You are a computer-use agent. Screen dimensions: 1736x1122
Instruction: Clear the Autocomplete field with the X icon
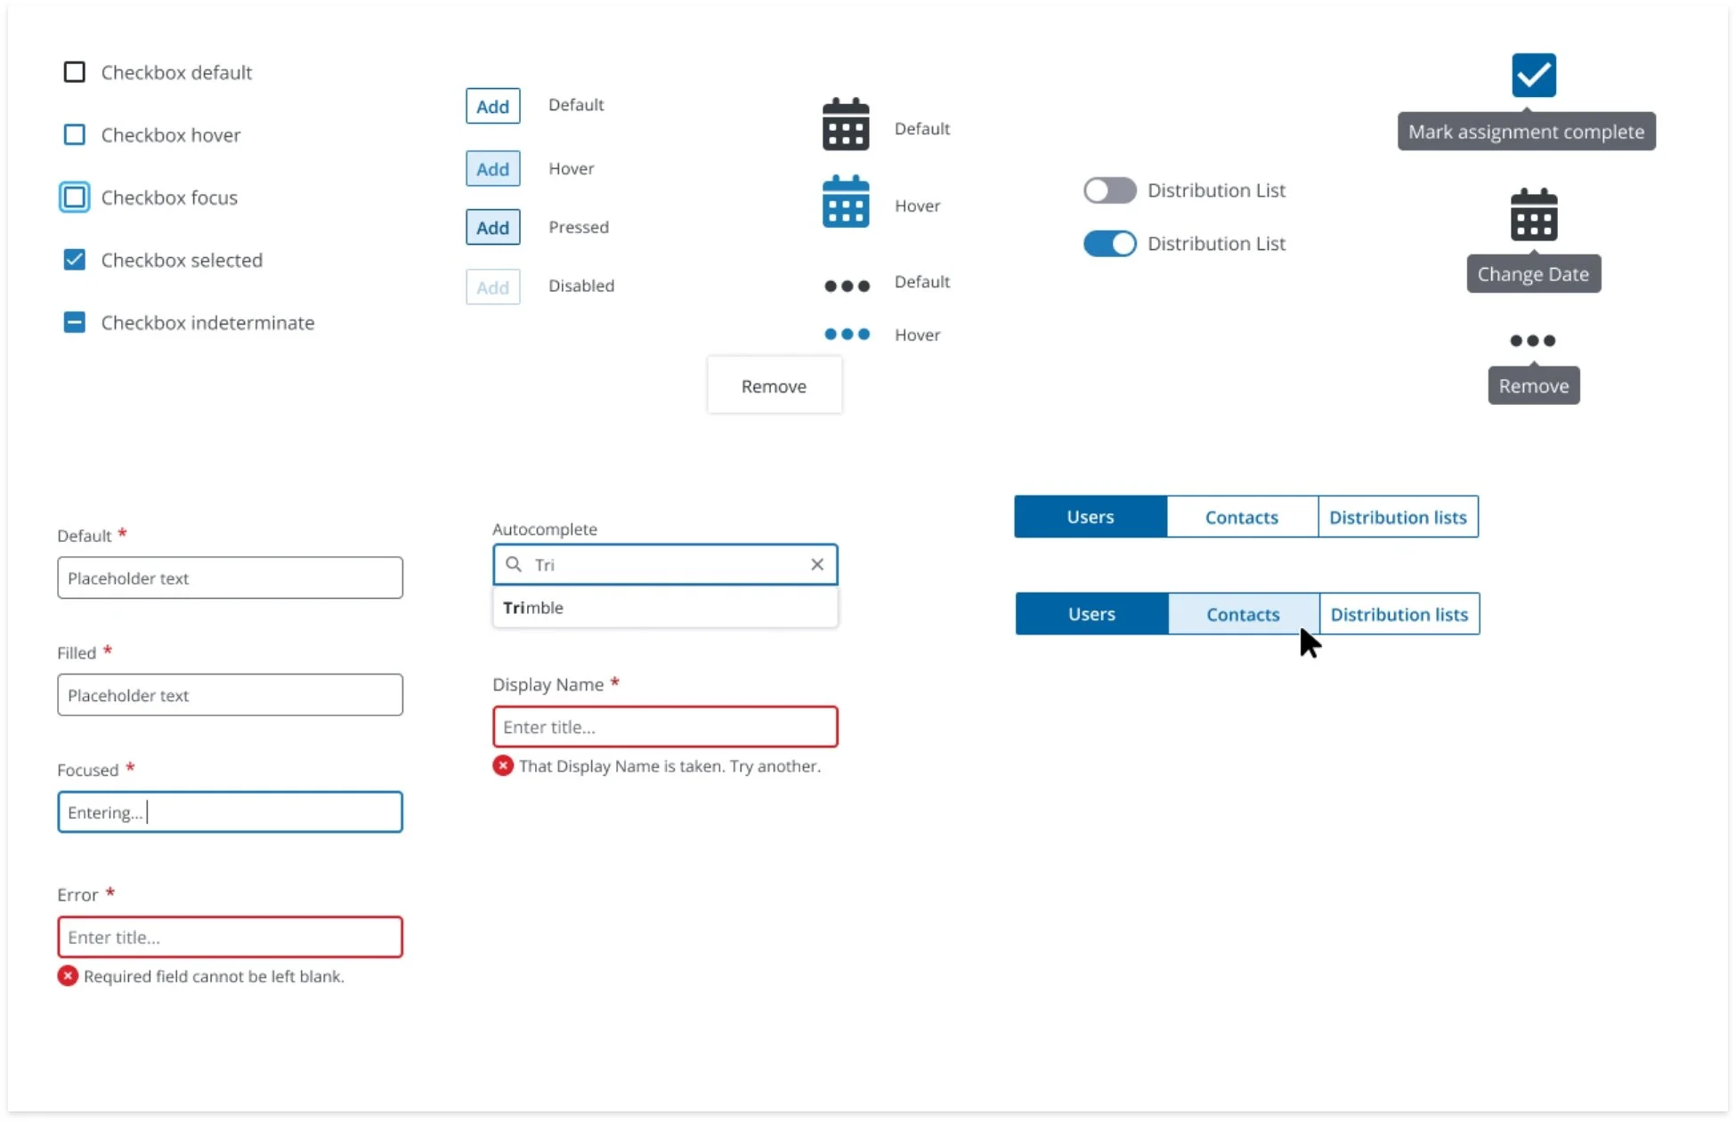coord(816,564)
